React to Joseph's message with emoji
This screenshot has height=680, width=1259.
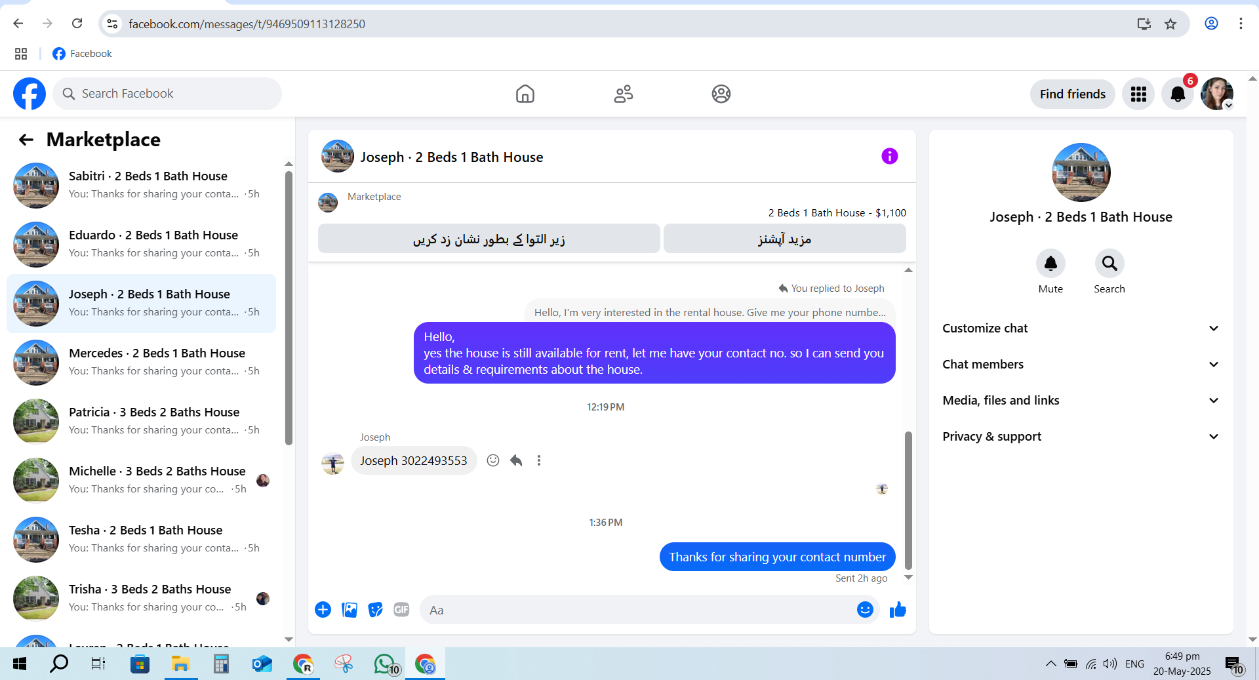pos(493,460)
